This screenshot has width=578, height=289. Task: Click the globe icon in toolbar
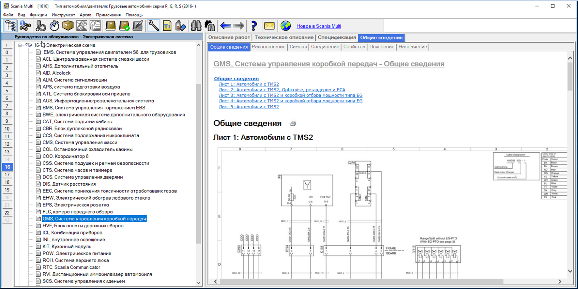point(285,26)
